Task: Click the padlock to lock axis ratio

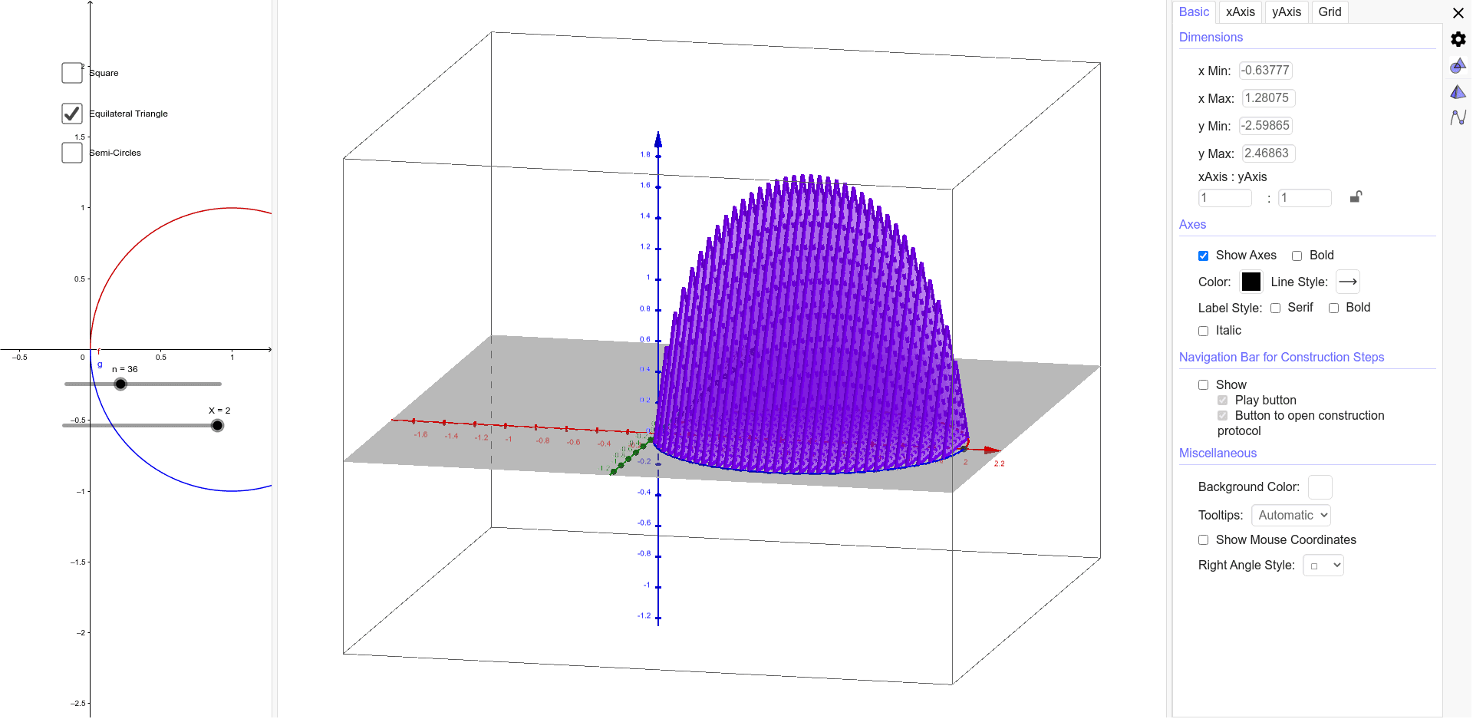Action: click(1355, 197)
